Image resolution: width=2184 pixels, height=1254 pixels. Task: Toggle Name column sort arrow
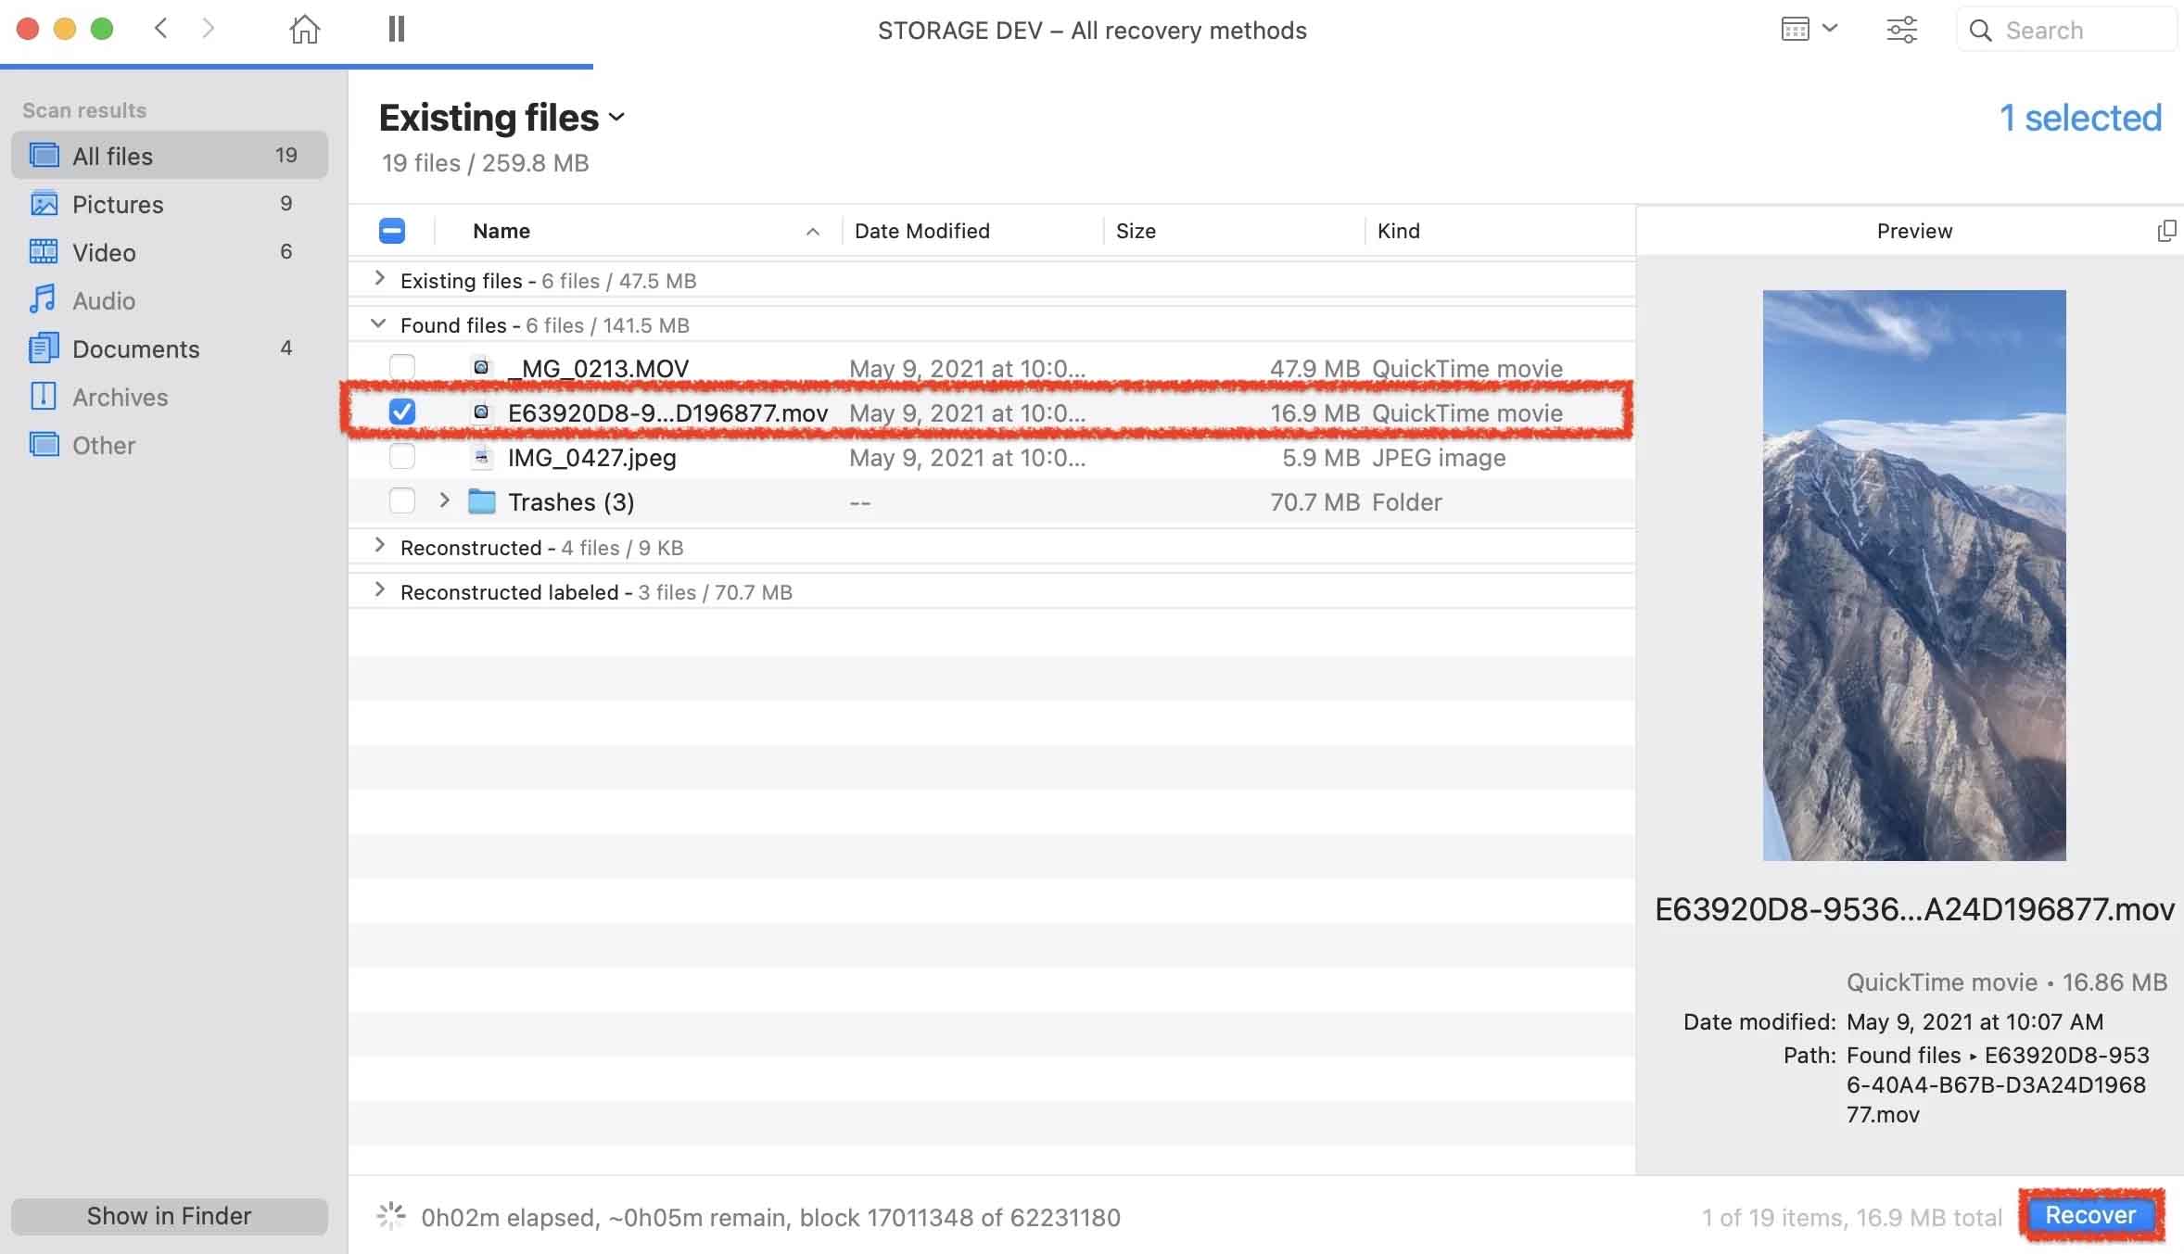813,232
